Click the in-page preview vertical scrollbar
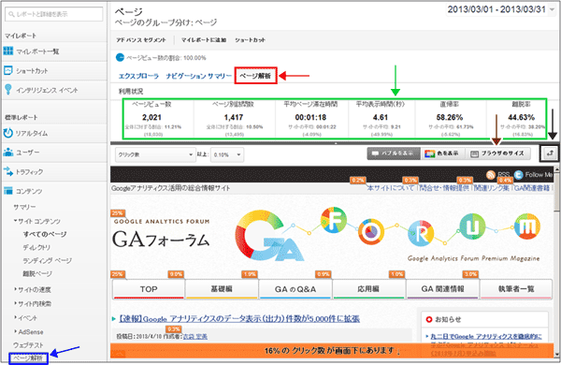Screen dimensions: 561x365 coord(556,261)
